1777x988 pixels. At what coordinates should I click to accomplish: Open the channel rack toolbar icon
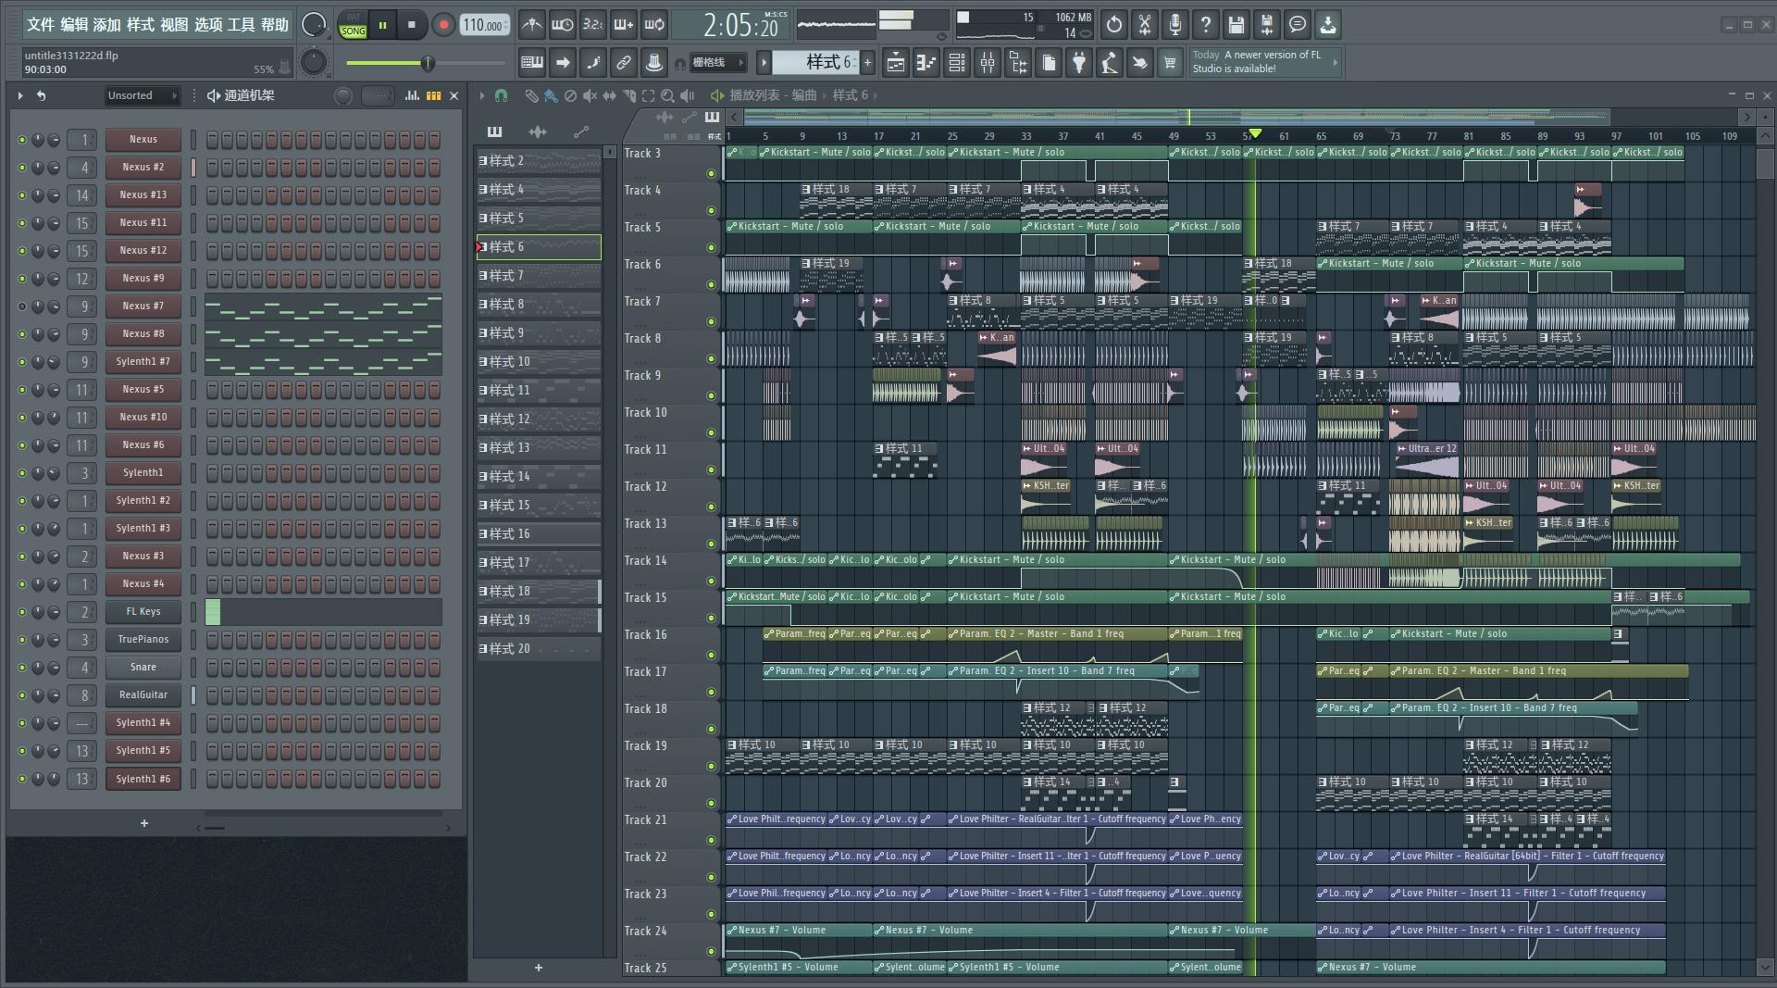(x=957, y=63)
